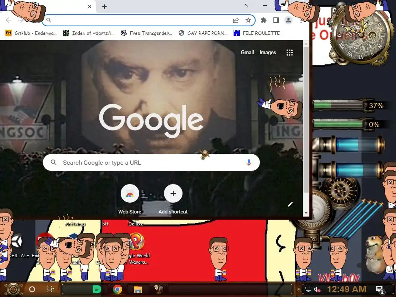Viewport: 396px width, 297px height.
Task: Customize this page with the pencil icon
Action: pyautogui.click(x=290, y=204)
